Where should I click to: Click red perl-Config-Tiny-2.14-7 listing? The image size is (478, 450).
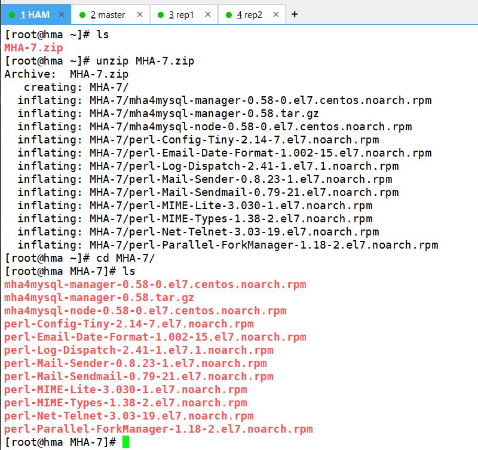(129, 324)
